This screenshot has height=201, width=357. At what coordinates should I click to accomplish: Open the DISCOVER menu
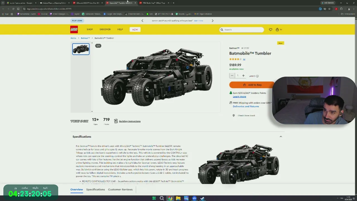pos(105,30)
